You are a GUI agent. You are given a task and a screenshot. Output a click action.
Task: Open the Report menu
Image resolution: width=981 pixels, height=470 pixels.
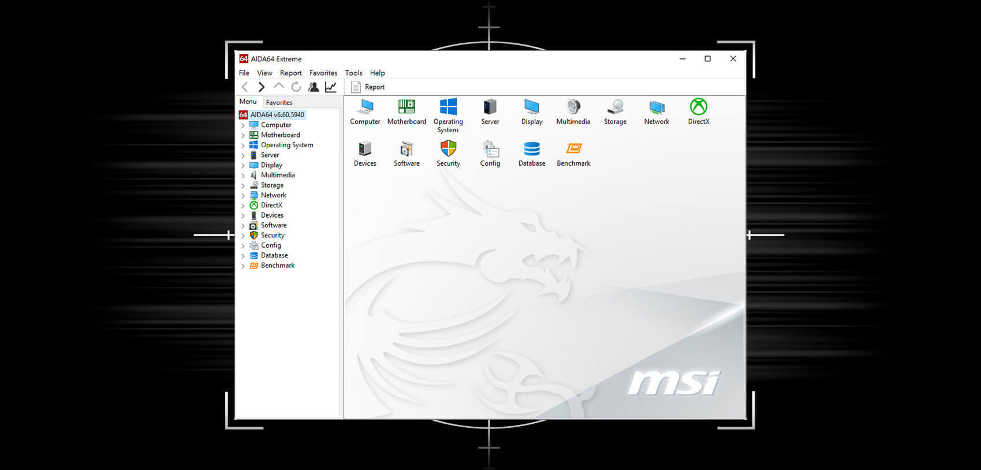[x=291, y=73]
